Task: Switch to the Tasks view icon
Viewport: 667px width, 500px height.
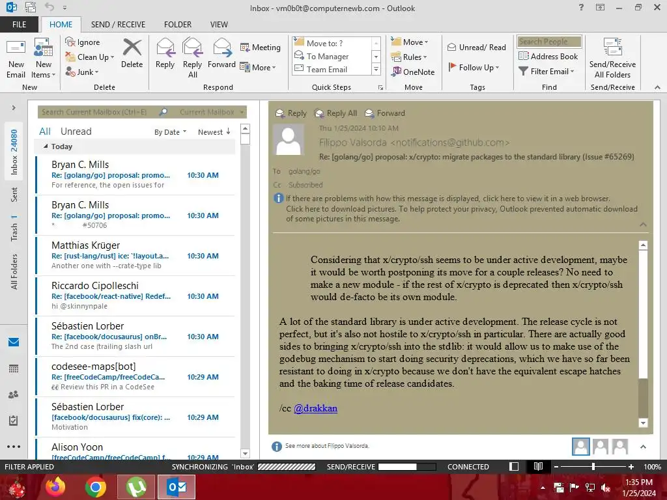Action: tap(14, 421)
